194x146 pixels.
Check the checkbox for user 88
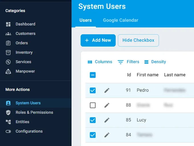click(93, 105)
